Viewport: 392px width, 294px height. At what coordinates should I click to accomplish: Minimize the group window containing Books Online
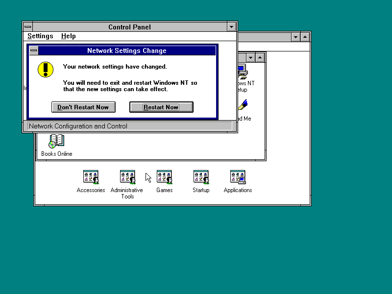pyautogui.click(x=250, y=58)
